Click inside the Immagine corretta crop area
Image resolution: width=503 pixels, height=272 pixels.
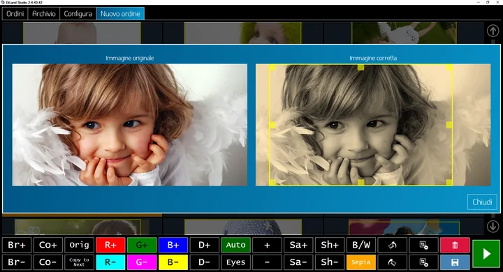pos(361,125)
